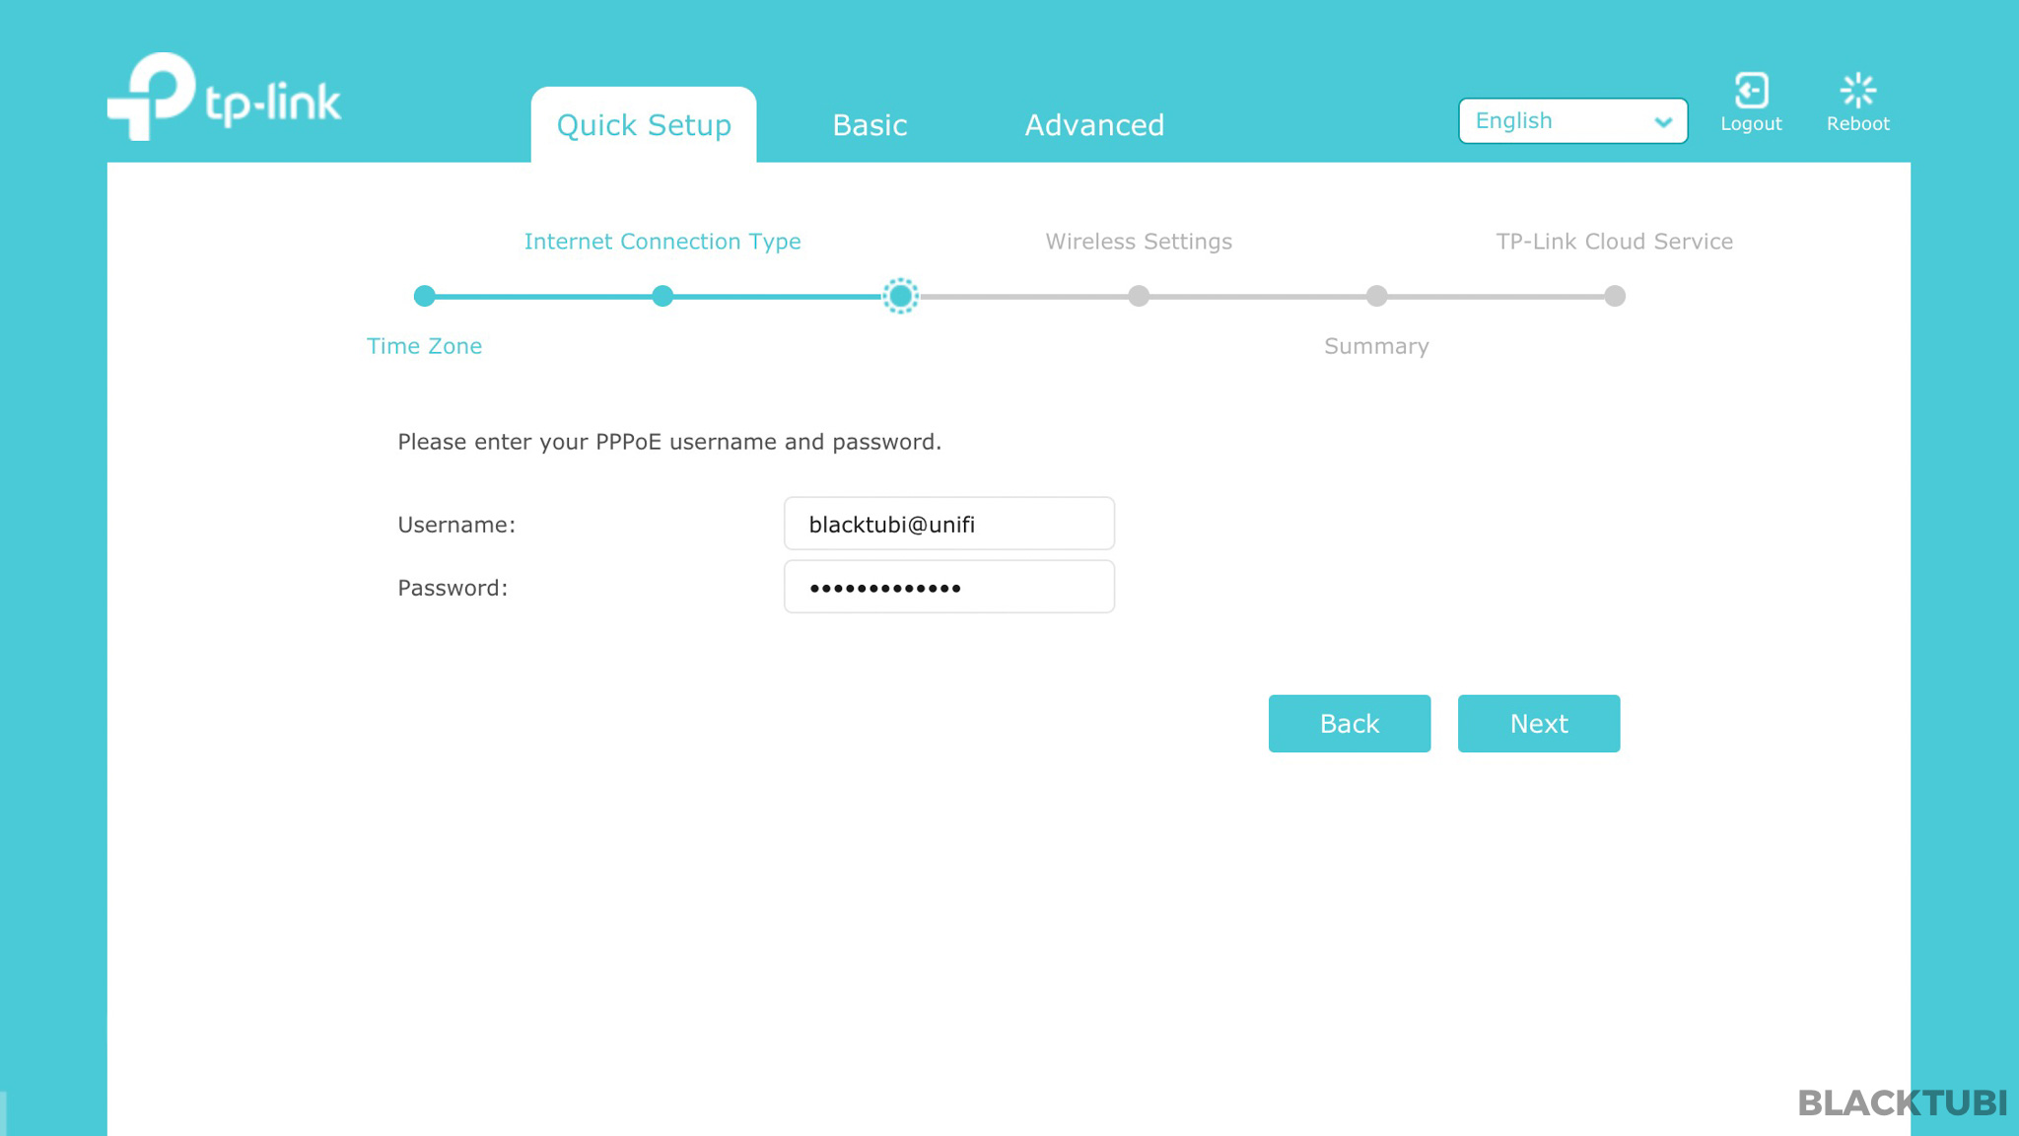Screen dimensions: 2019x1136
Task: Switch to the Basic tab
Action: [869, 125]
